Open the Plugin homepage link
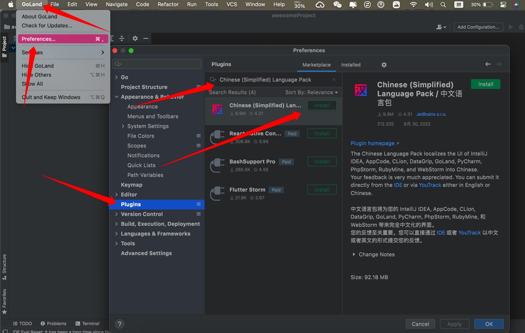 (x=375, y=143)
